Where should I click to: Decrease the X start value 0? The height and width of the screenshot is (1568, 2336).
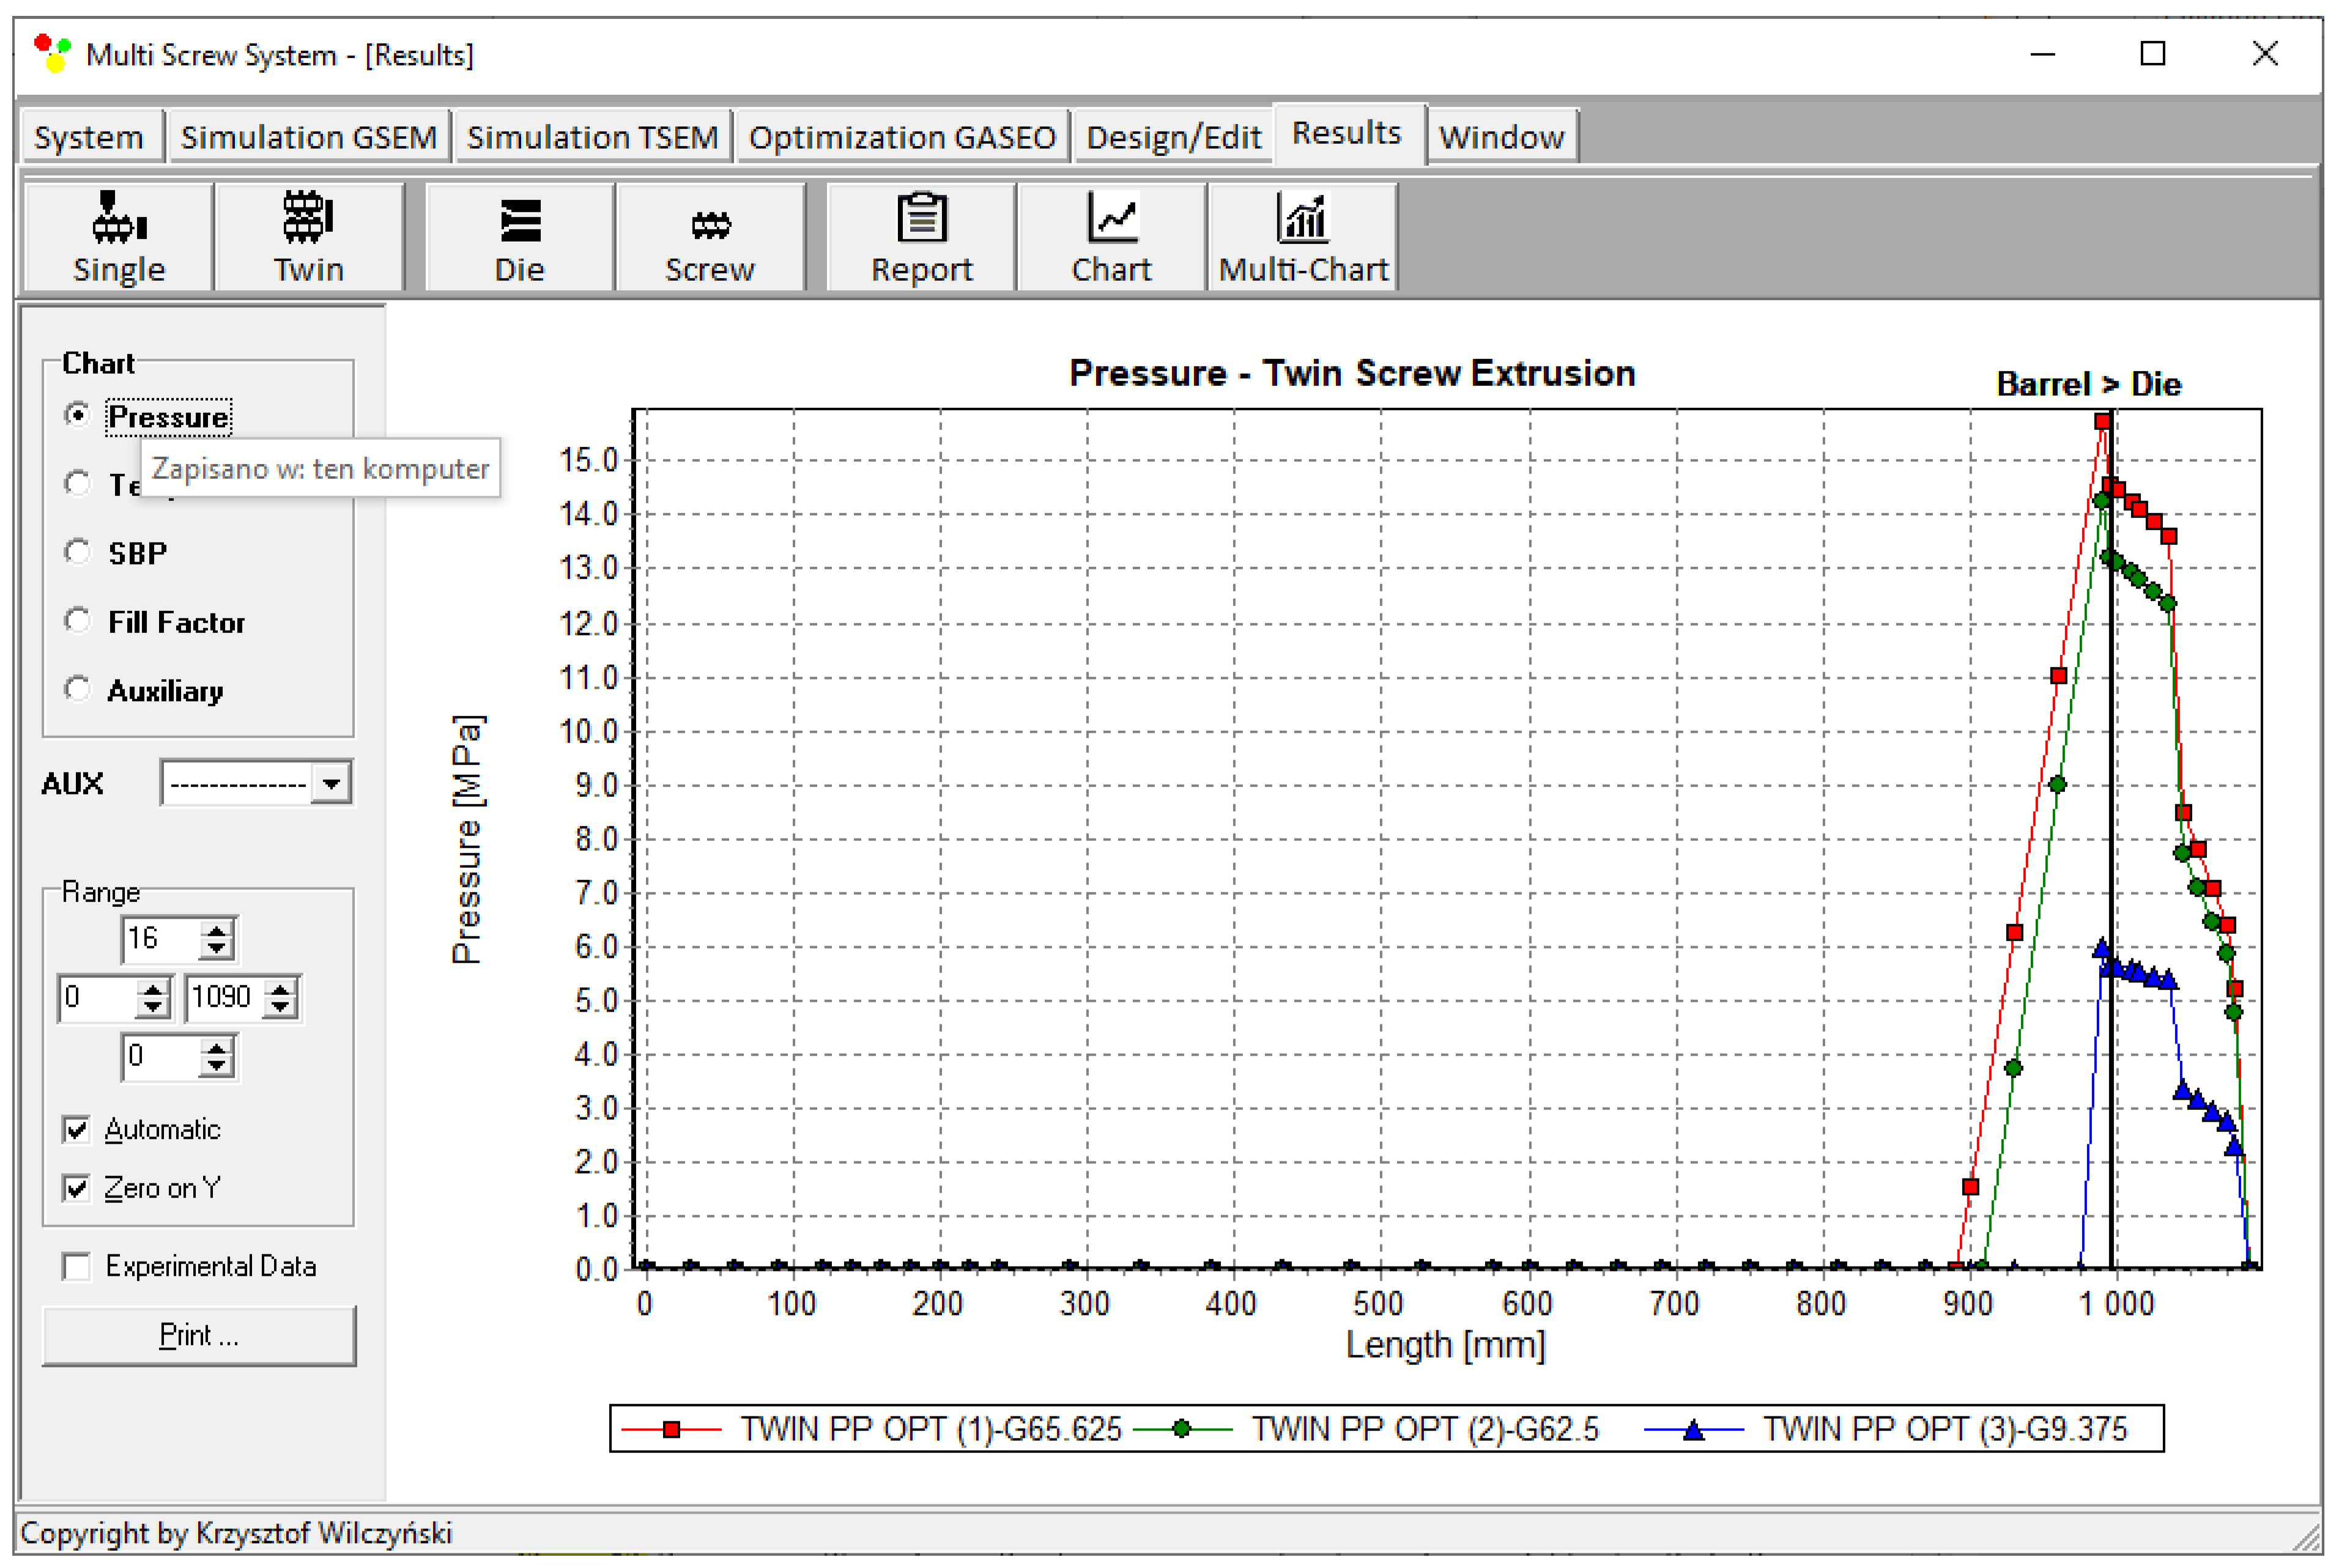[x=152, y=1007]
